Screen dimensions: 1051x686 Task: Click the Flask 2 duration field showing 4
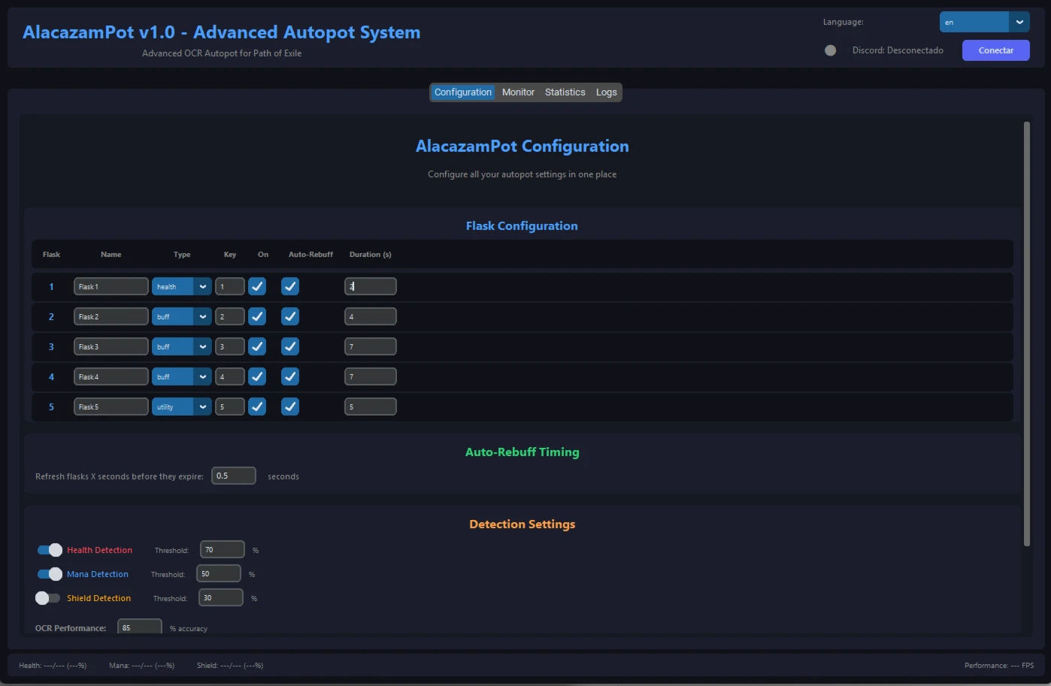coord(371,316)
